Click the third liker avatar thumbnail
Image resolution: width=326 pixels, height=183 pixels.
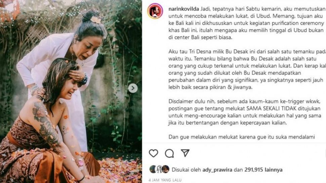pos(165,169)
